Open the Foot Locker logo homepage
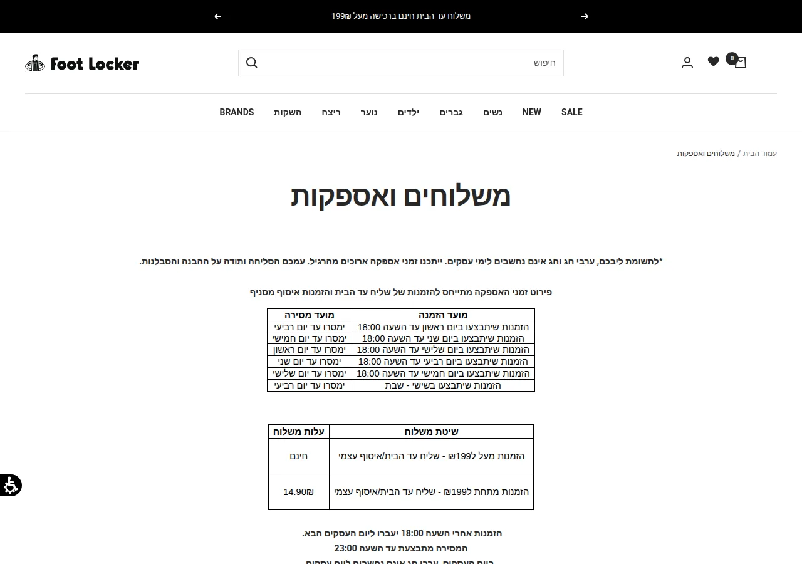Screen dimensions: 802x564 tap(82, 63)
